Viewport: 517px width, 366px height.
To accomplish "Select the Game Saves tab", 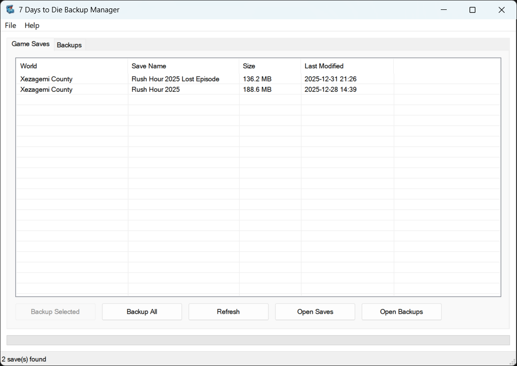I will [x=31, y=44].
